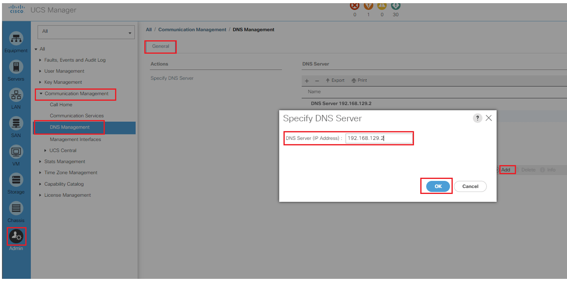The image size is (567, 282).
Task: Open the Chassis section icon
Action: coord(16,208)
